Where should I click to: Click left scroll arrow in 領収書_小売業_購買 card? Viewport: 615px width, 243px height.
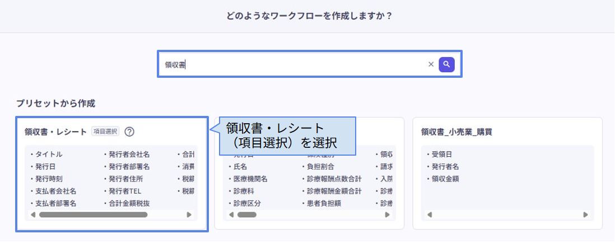click(429, 214)
